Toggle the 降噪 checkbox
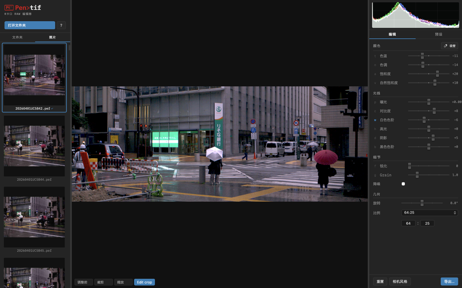 coord(403,184)
